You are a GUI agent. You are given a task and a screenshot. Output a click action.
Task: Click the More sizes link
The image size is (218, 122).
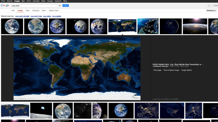[184, 66]
